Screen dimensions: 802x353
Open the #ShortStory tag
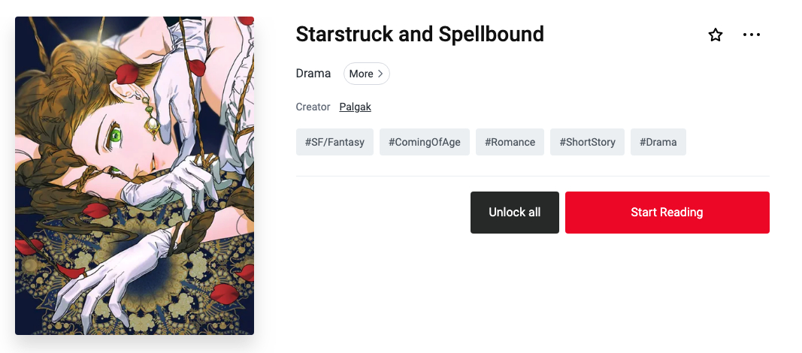point(587,142)
